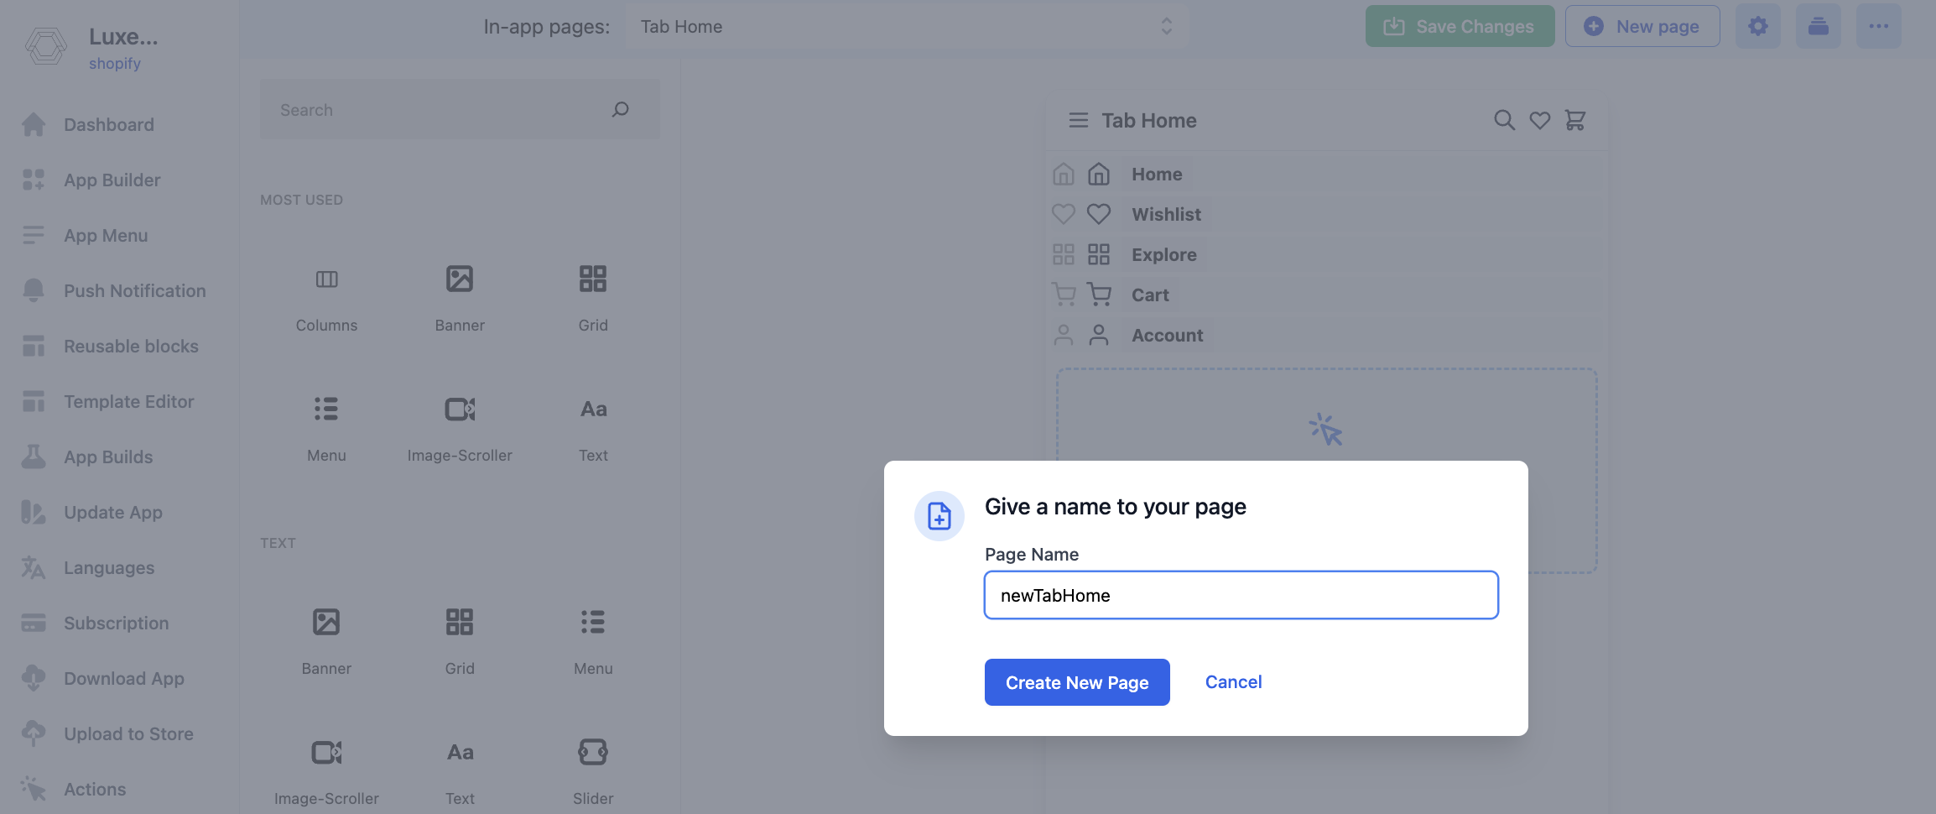Click the wishlist heart in preview header

point(1539,121)
